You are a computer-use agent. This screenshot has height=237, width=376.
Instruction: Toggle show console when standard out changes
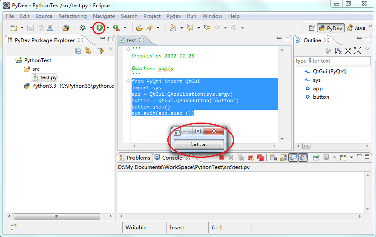coord(293,158)
